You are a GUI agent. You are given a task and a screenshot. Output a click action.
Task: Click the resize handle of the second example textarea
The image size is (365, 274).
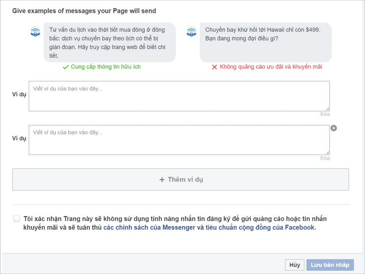pyautogui.click(x=327, y=153)
